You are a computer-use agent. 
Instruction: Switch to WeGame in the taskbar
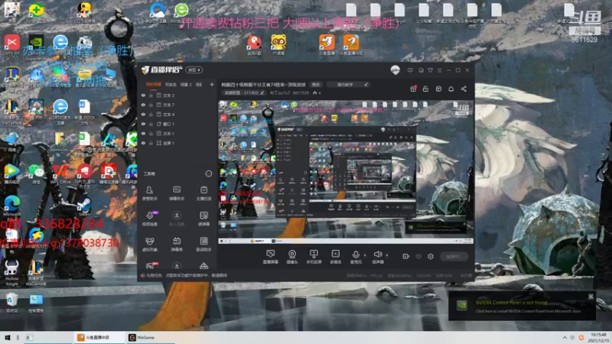150,337
